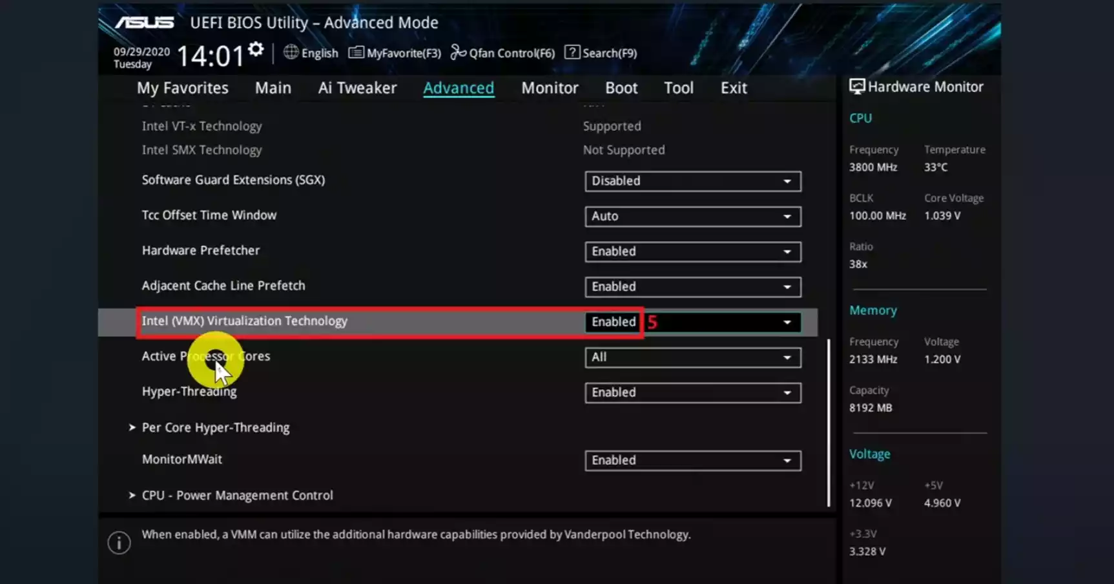Click the info icon at bottom left
The width and height of the screenshot is (1114, 584).
pyautogui.click(x=119, y=543)
